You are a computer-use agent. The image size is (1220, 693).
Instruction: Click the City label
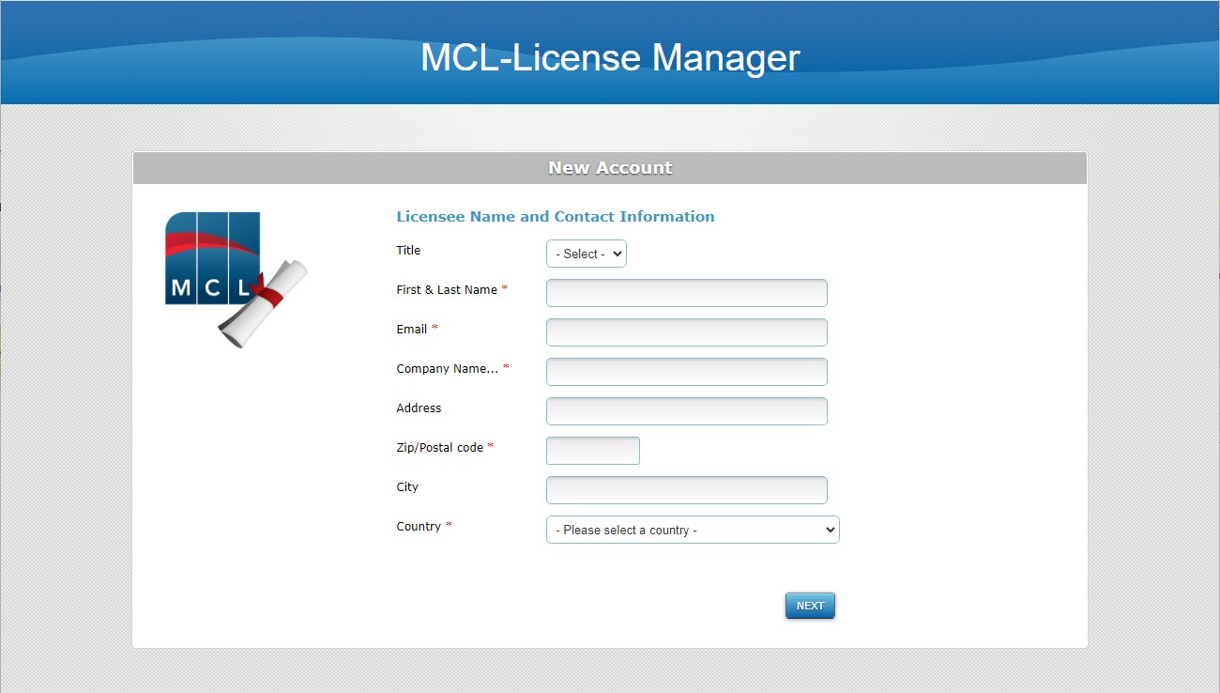(407, 487)
